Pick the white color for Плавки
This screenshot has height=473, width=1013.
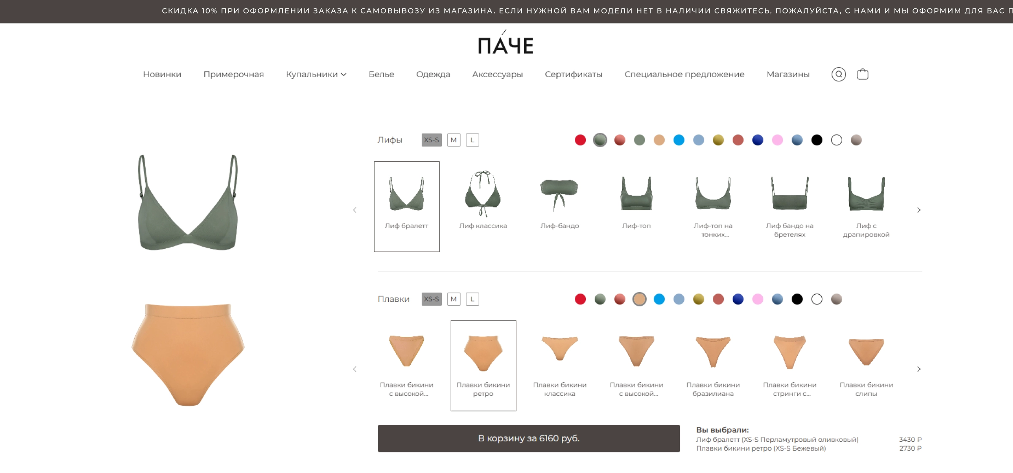pos(817,299)
